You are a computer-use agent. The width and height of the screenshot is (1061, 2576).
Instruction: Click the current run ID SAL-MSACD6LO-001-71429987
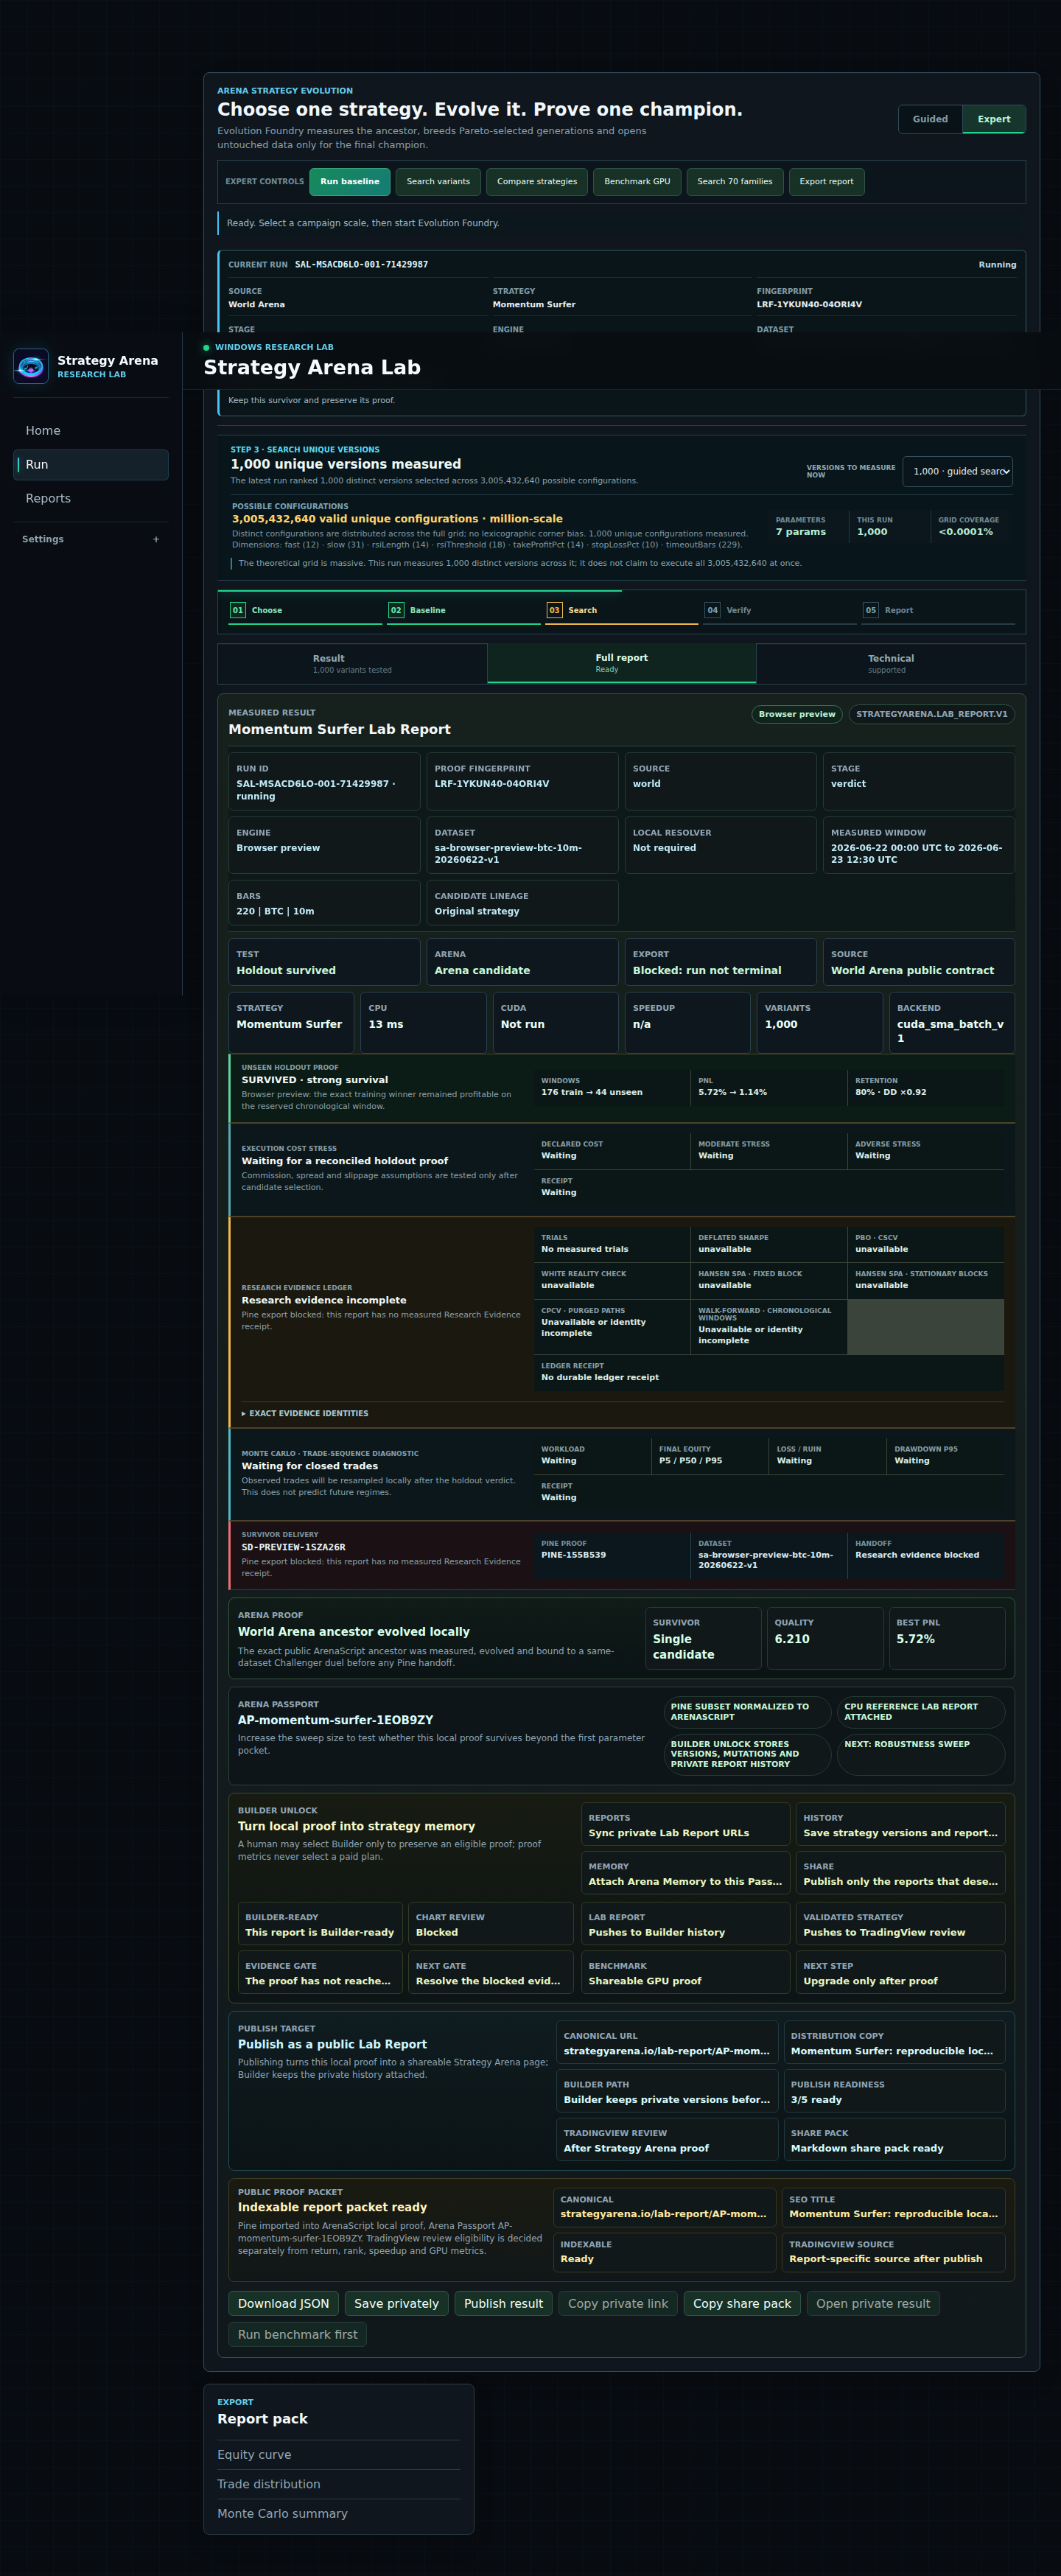361,265
